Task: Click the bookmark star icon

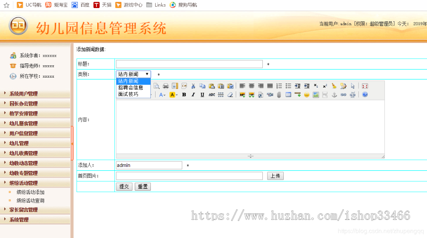Action: [7, 5]
